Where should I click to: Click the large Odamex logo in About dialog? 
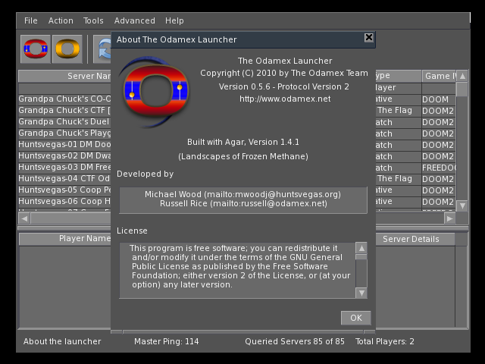click(155, 93)
